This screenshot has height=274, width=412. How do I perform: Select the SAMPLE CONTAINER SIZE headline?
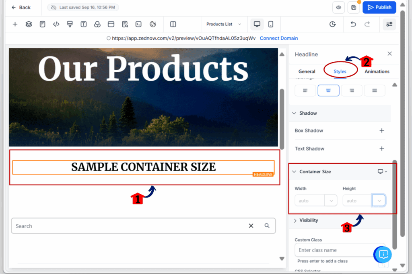tap(144, 167)
